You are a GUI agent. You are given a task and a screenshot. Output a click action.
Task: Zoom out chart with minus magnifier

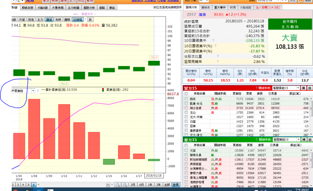pyautogui.click(x=117, y=184)
